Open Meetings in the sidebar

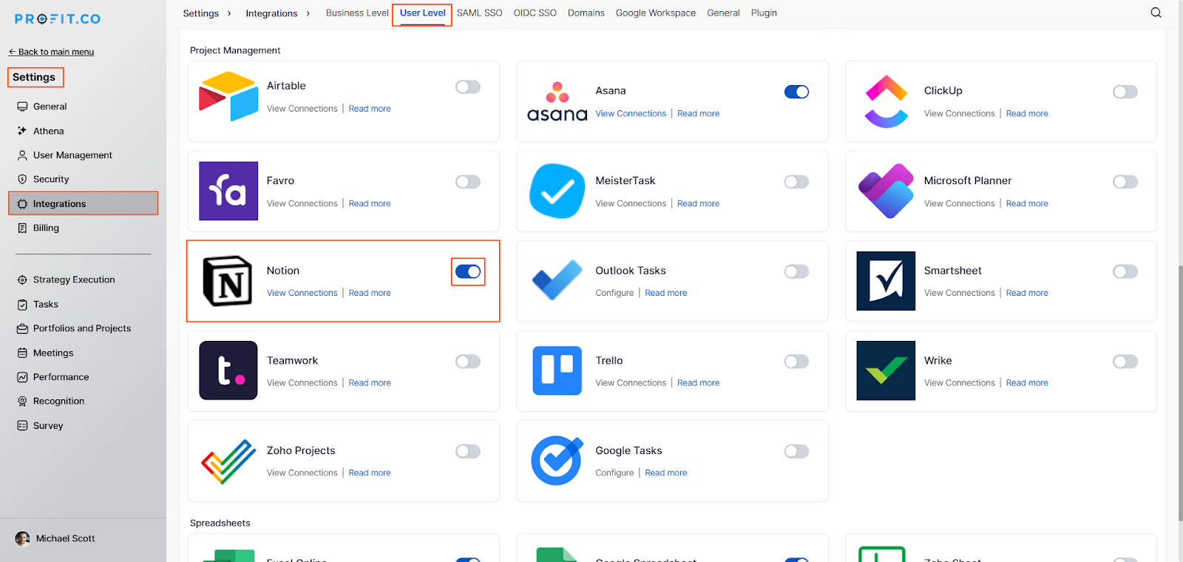coord(53,353)
